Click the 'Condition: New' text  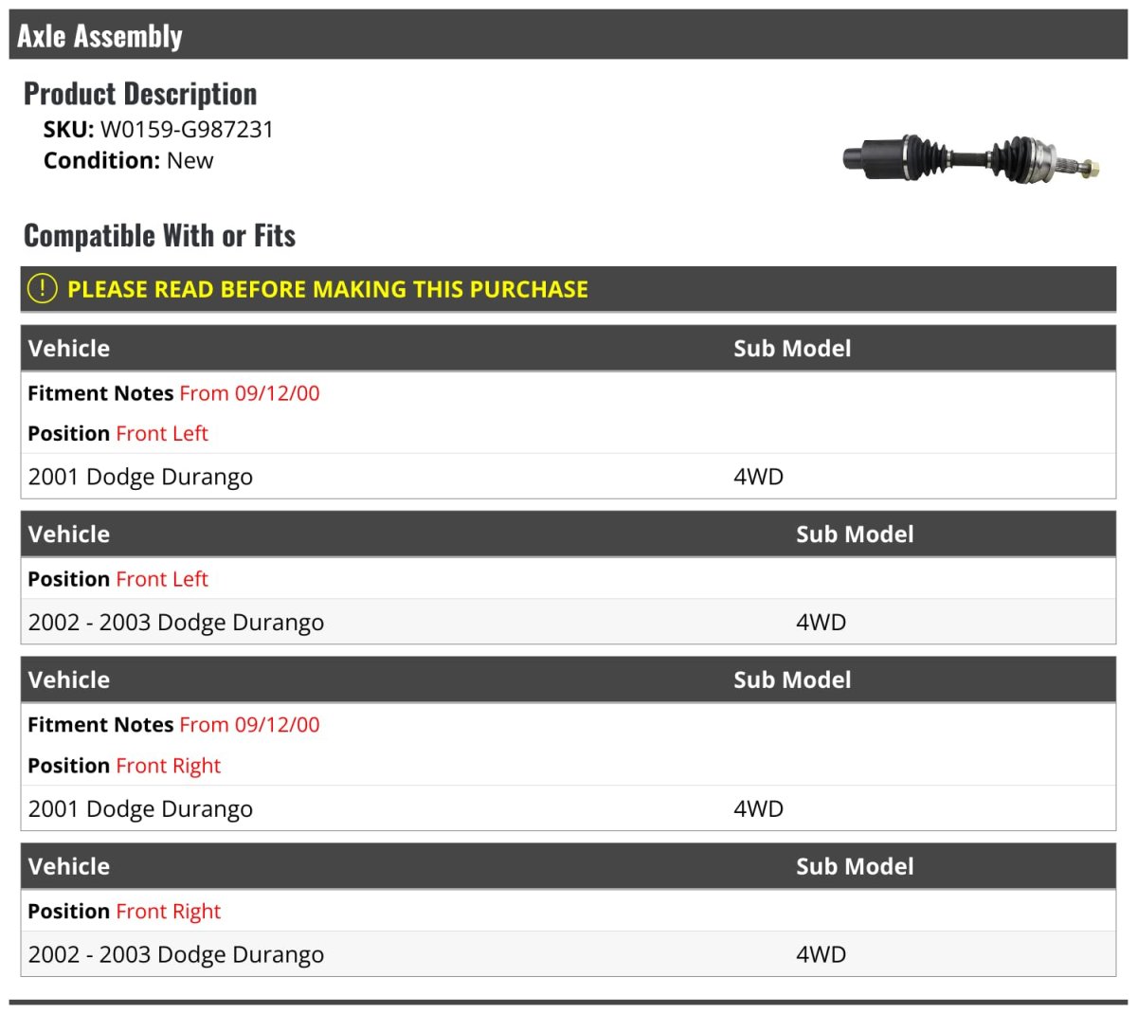[129, 161]
